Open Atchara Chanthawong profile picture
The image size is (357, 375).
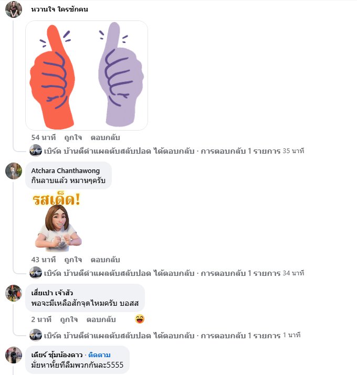click(14, 171)
